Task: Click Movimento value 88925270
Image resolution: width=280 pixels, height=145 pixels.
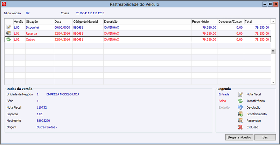Action: (x=43, y=121)
